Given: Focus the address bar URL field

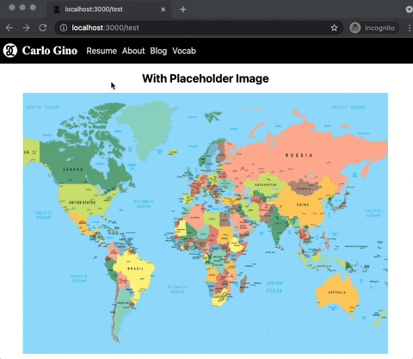Looking at the screenshot, I should click(x=199, y=28).
